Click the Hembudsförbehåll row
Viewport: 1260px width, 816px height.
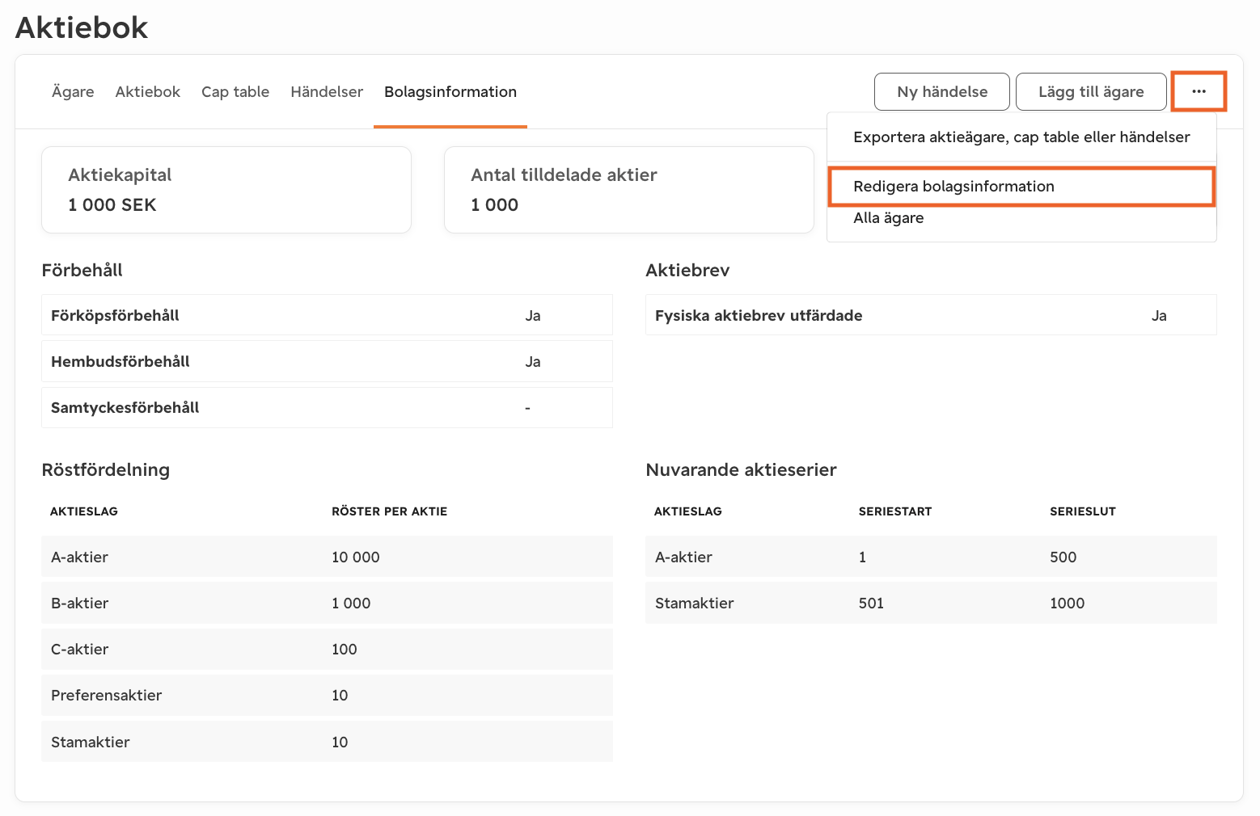[x=327, y=361]
